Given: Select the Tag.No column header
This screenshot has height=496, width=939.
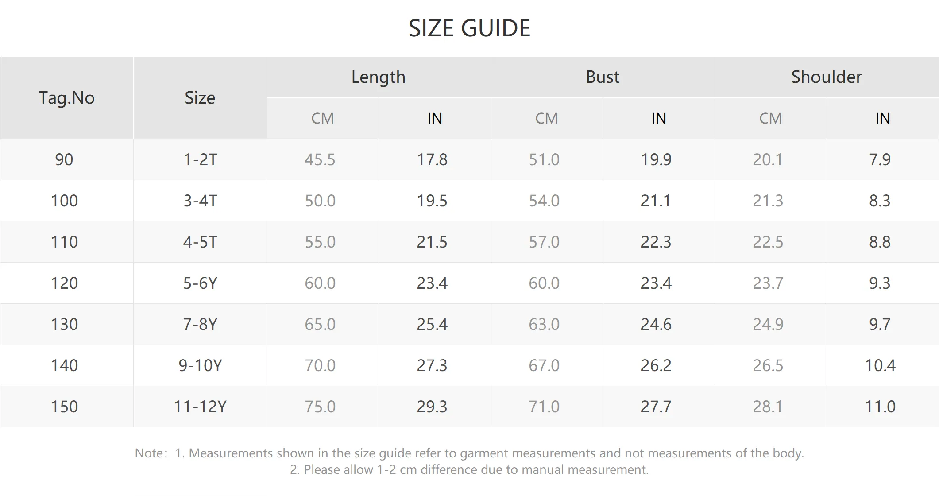Looking at the screenshot, I should tap(67, 98).
